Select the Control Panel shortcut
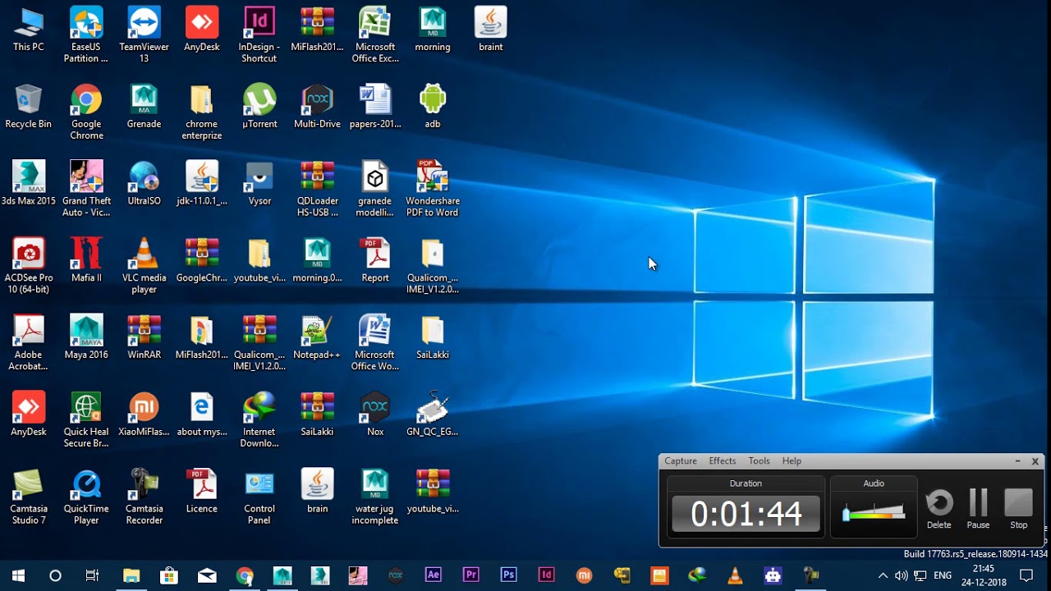 click(259, 497)
